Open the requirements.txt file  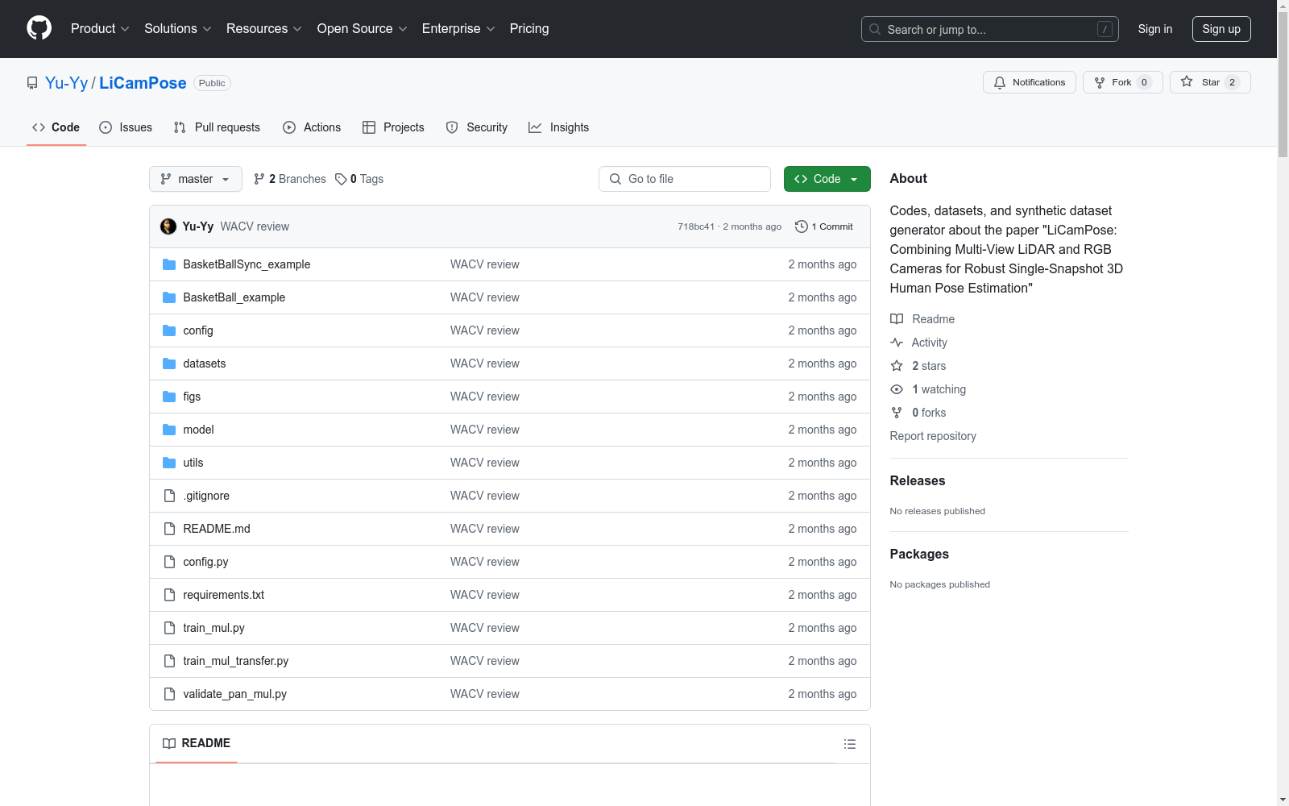click(224, 595)
